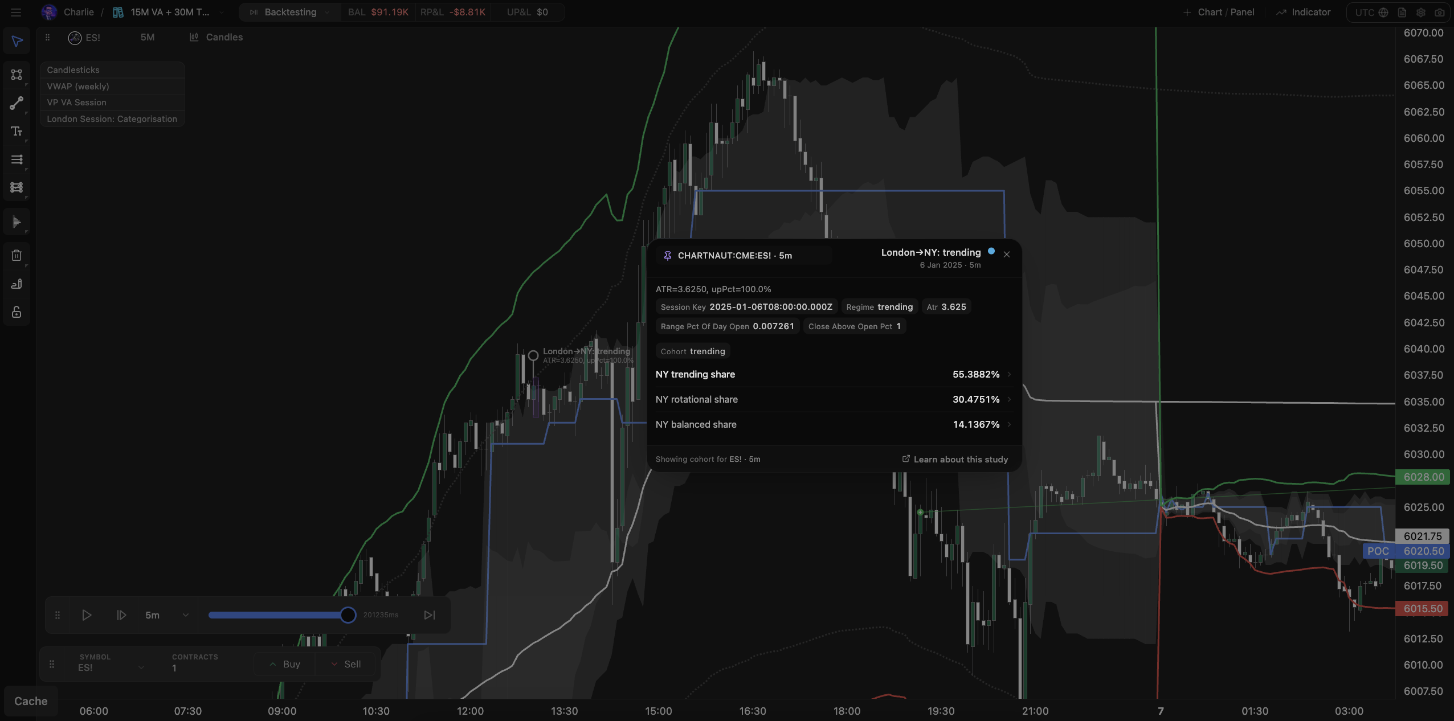1454x721 pixels.
Task: Open UTC timezone globe selector
Action: pos(1383,13)
